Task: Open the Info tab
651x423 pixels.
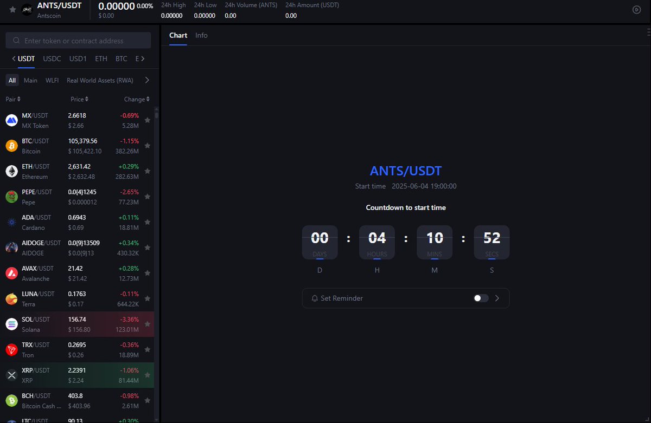Action: 201,35
